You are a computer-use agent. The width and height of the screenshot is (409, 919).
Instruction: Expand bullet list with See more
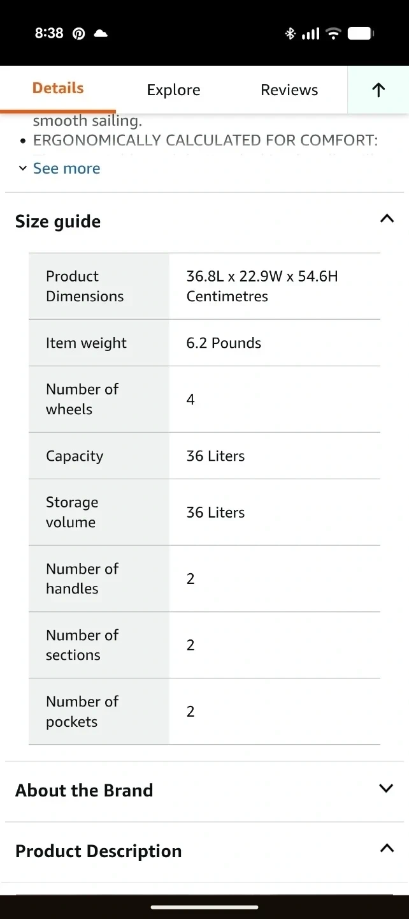pyautogui.click(x=60, y=168)
